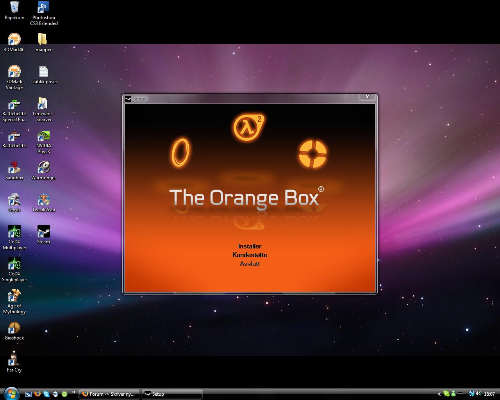Select the Sandbox desktop shortcut
This screenshot has width=500, height=400.
pyautogui.click(x=14, y=171)
